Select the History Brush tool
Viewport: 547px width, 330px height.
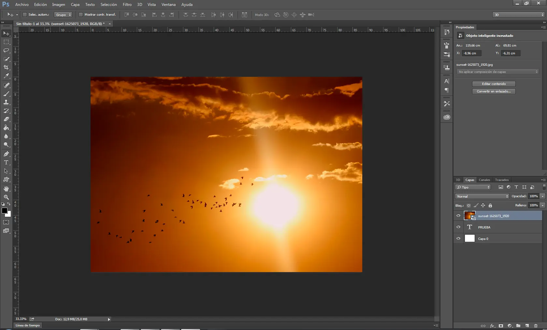coord(6,111)
